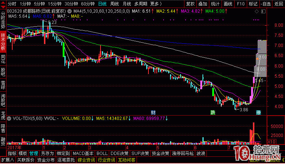Open 同花 sidebar link

tap(3, 59)
